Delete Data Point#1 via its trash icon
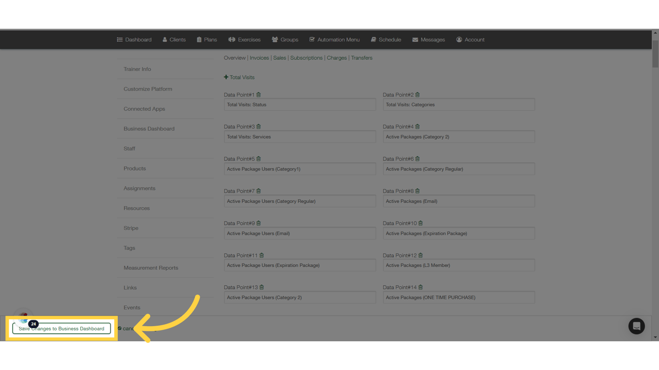Viewport: 659px width, 370px height. pos(259,95)
